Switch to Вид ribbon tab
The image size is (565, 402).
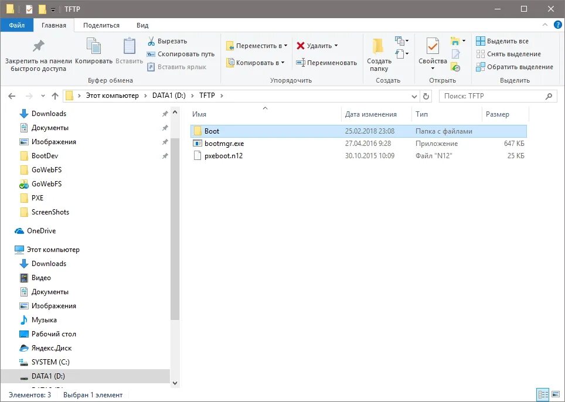coord(142,25)
